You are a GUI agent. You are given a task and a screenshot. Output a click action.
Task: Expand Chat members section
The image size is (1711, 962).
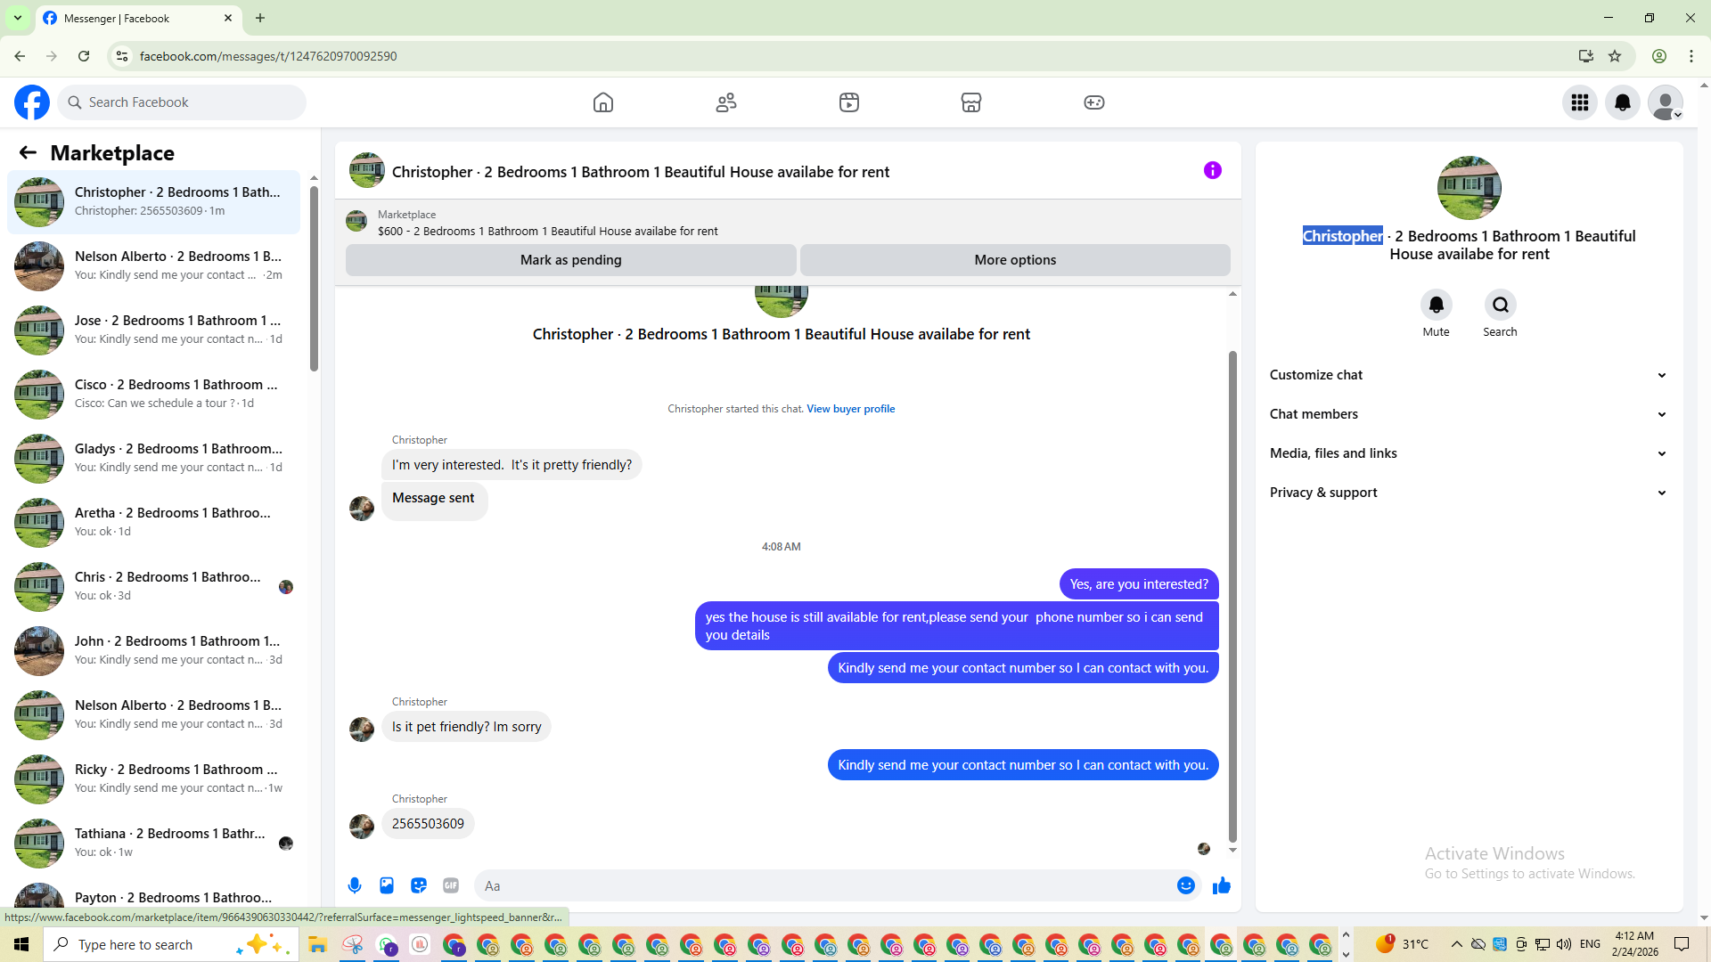point(1468,414)
